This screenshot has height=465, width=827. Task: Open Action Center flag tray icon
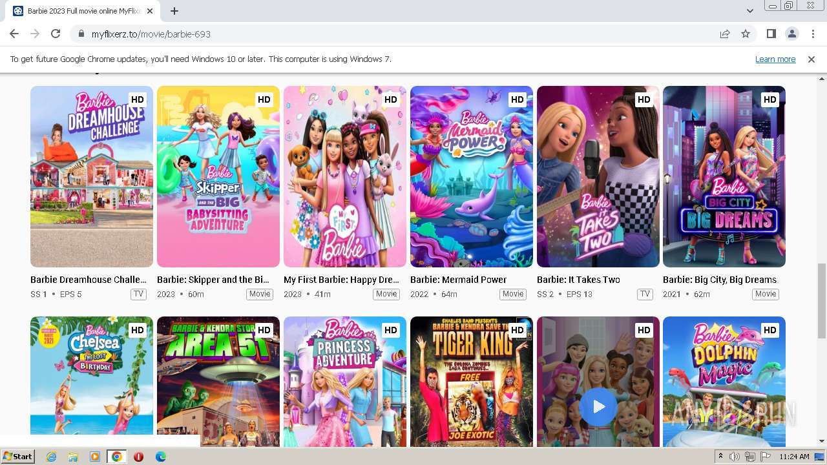pyautogui.click(x=766, y=457)
